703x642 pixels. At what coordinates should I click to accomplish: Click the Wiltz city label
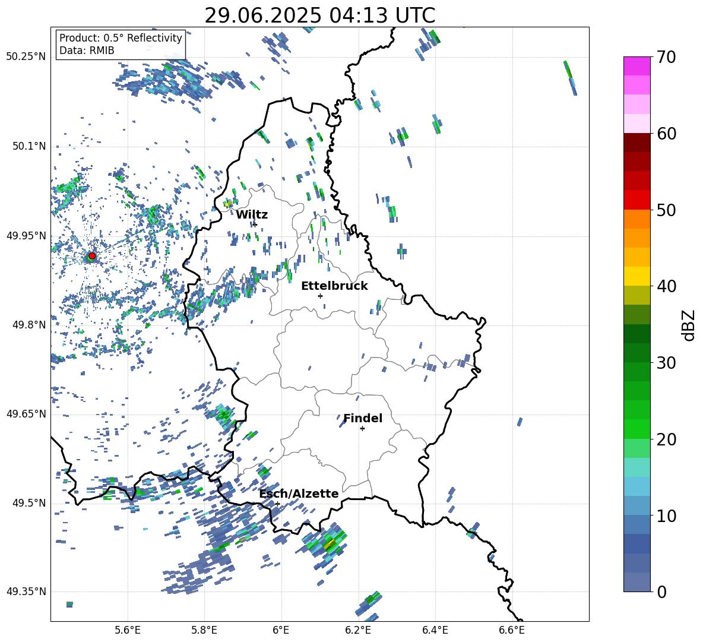click(252, 215)
